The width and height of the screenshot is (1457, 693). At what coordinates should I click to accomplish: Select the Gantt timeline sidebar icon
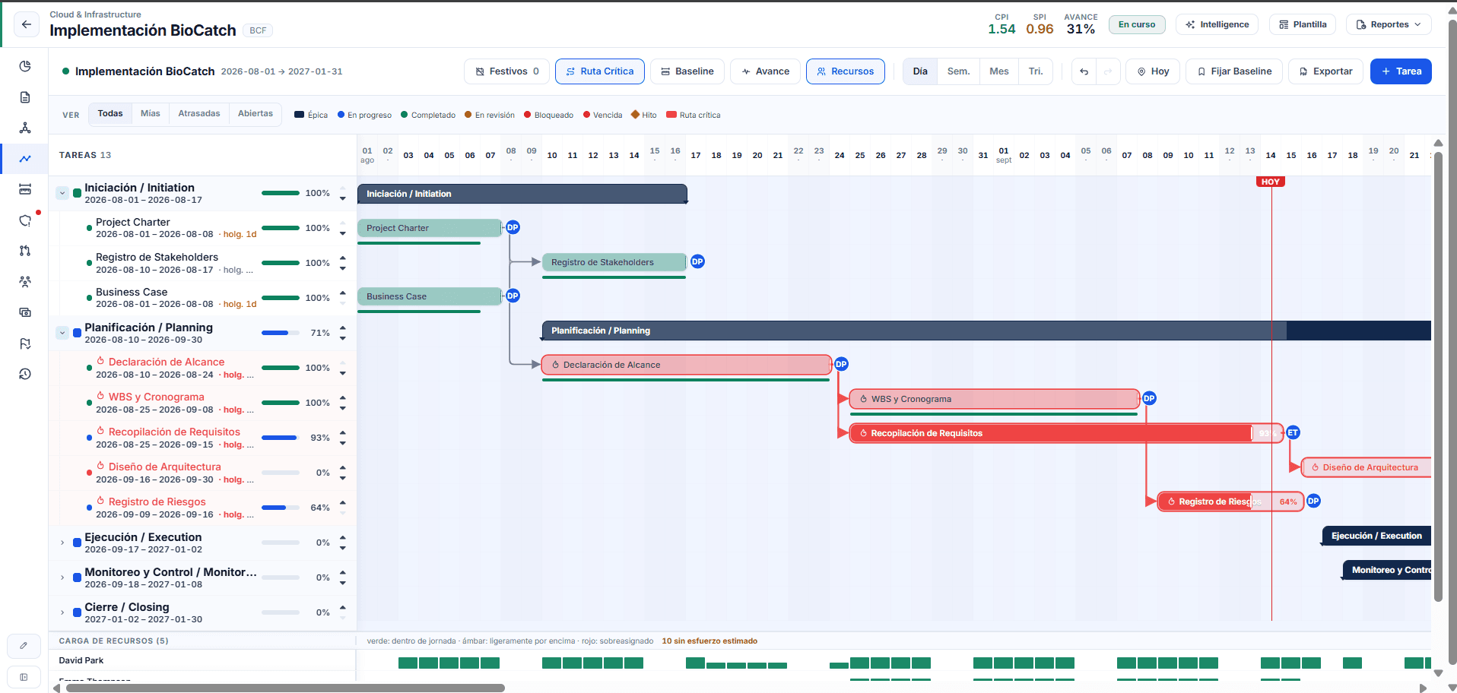coord(25,159)
